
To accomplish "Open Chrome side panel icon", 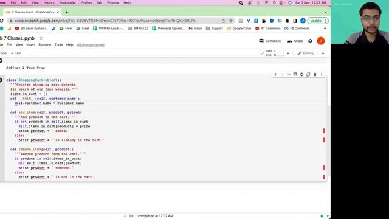I will click(x=295, y=21).
